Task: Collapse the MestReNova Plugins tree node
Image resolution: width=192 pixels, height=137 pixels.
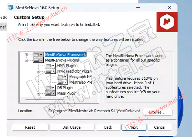Action: 26,60
